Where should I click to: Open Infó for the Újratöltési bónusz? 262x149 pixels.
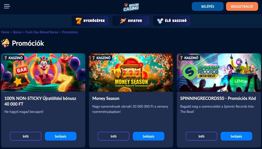coord(26,136)
